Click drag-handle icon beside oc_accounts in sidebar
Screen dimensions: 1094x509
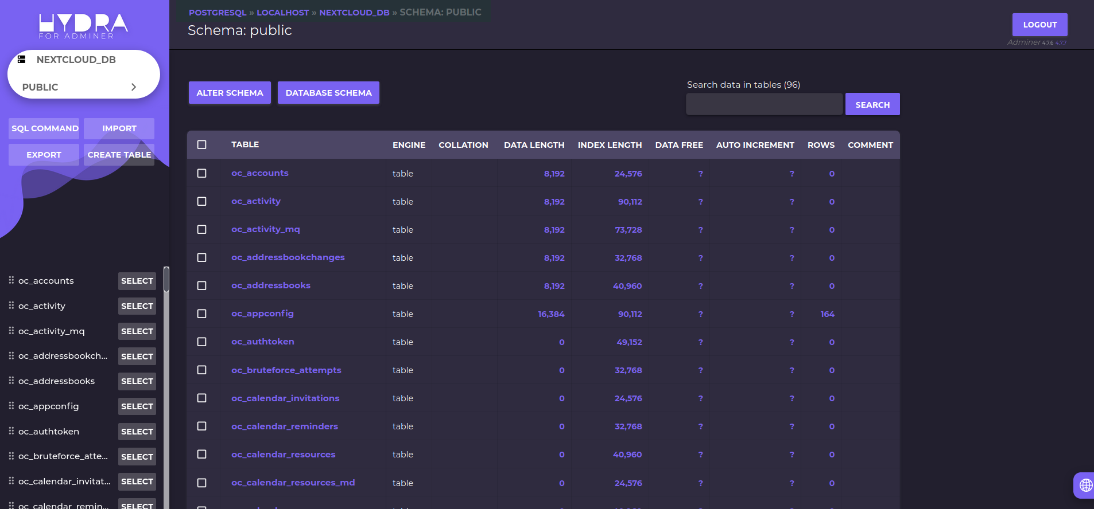tap(11, 280)
